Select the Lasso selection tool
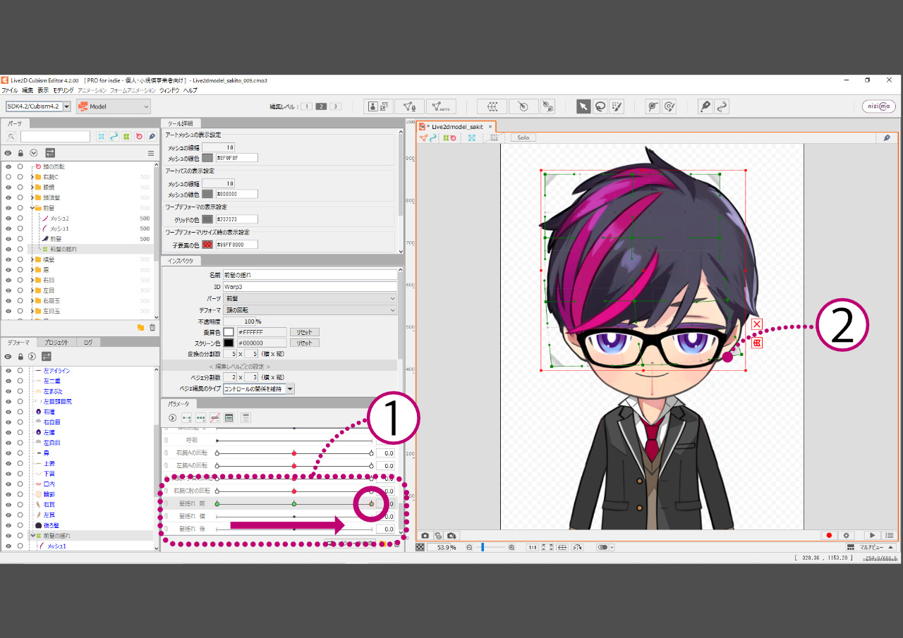 coord(600,106)
